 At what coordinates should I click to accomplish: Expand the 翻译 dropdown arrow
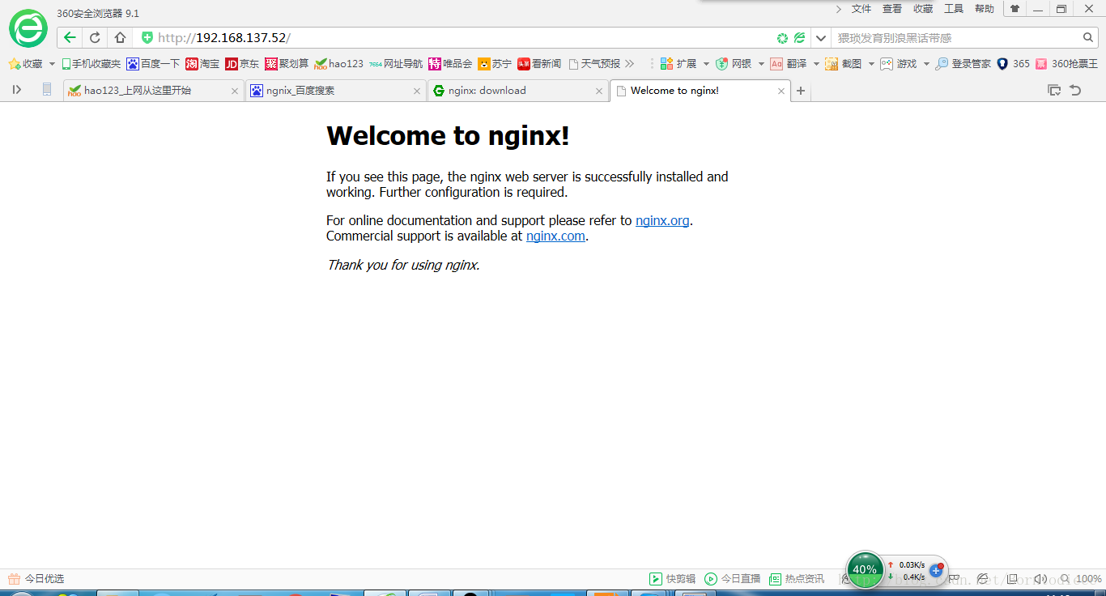coord(816,63)
